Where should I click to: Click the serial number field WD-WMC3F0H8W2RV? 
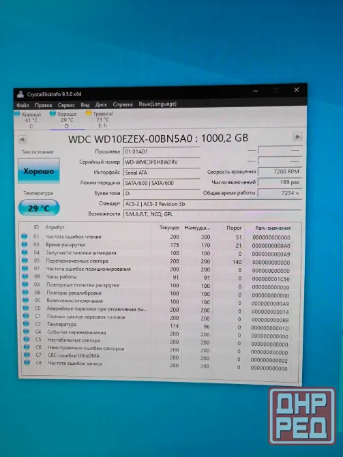pos(162,162)
